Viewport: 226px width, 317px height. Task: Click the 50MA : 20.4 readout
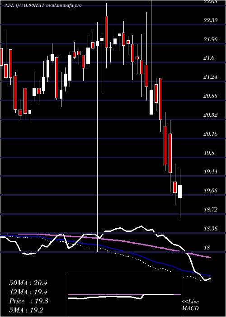click(x=28, y=283)
